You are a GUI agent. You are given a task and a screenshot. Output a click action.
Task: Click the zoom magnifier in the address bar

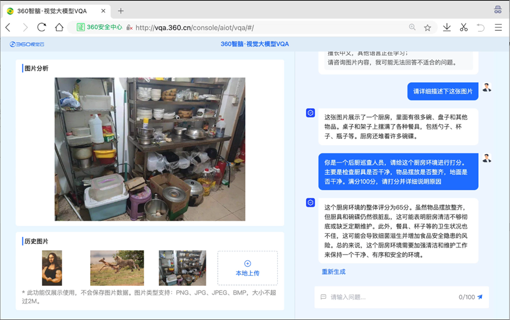412,27
